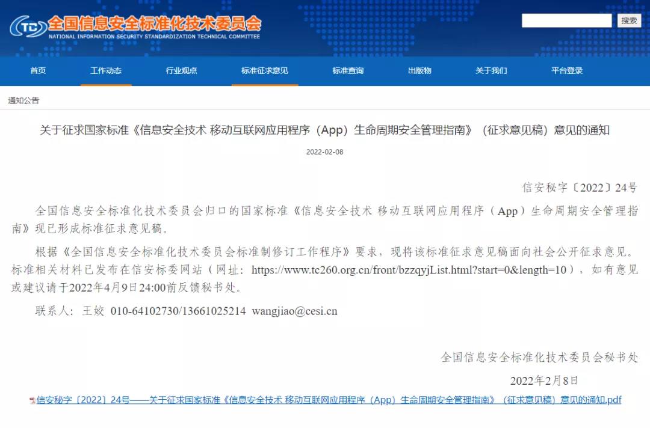Open the 信安秘字〔2022〕24号 PDF attachment link
This screenshot has height=428, width=650.
point(329,400)
